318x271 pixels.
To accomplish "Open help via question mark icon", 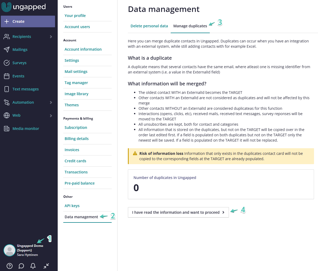I will pos(10,266).
